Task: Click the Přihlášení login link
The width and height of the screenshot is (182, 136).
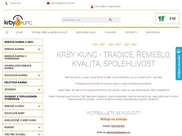Action: 101,7
